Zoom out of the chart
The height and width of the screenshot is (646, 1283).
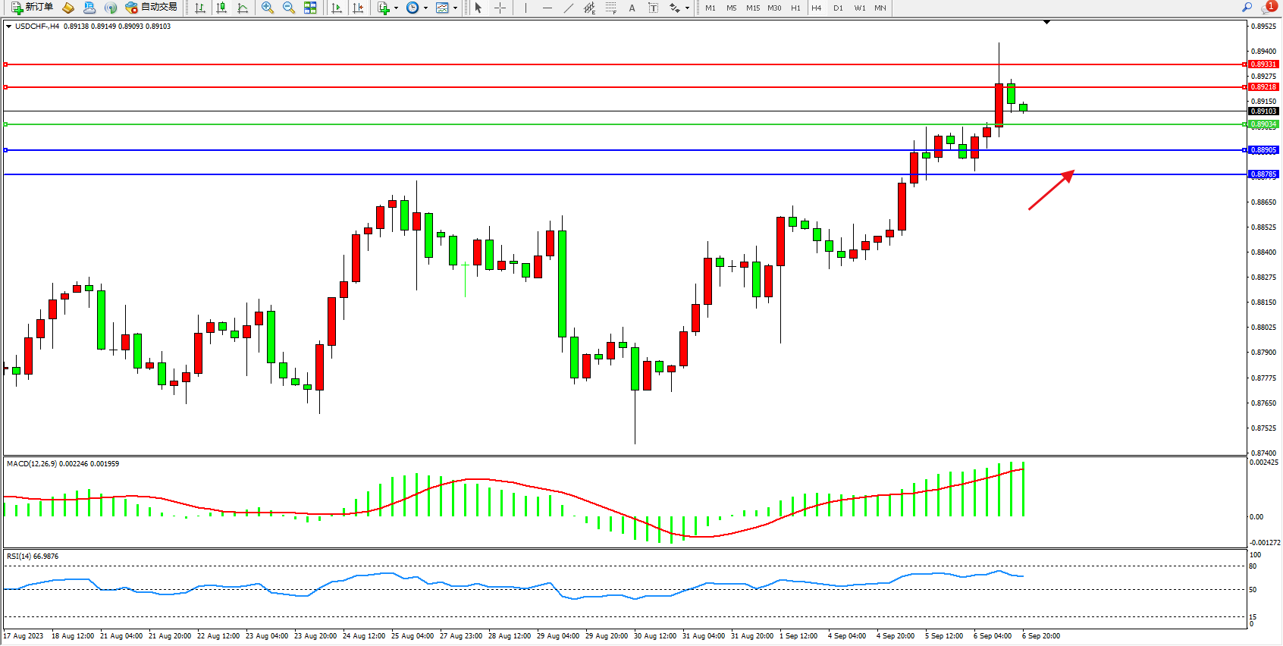[289, 8]
